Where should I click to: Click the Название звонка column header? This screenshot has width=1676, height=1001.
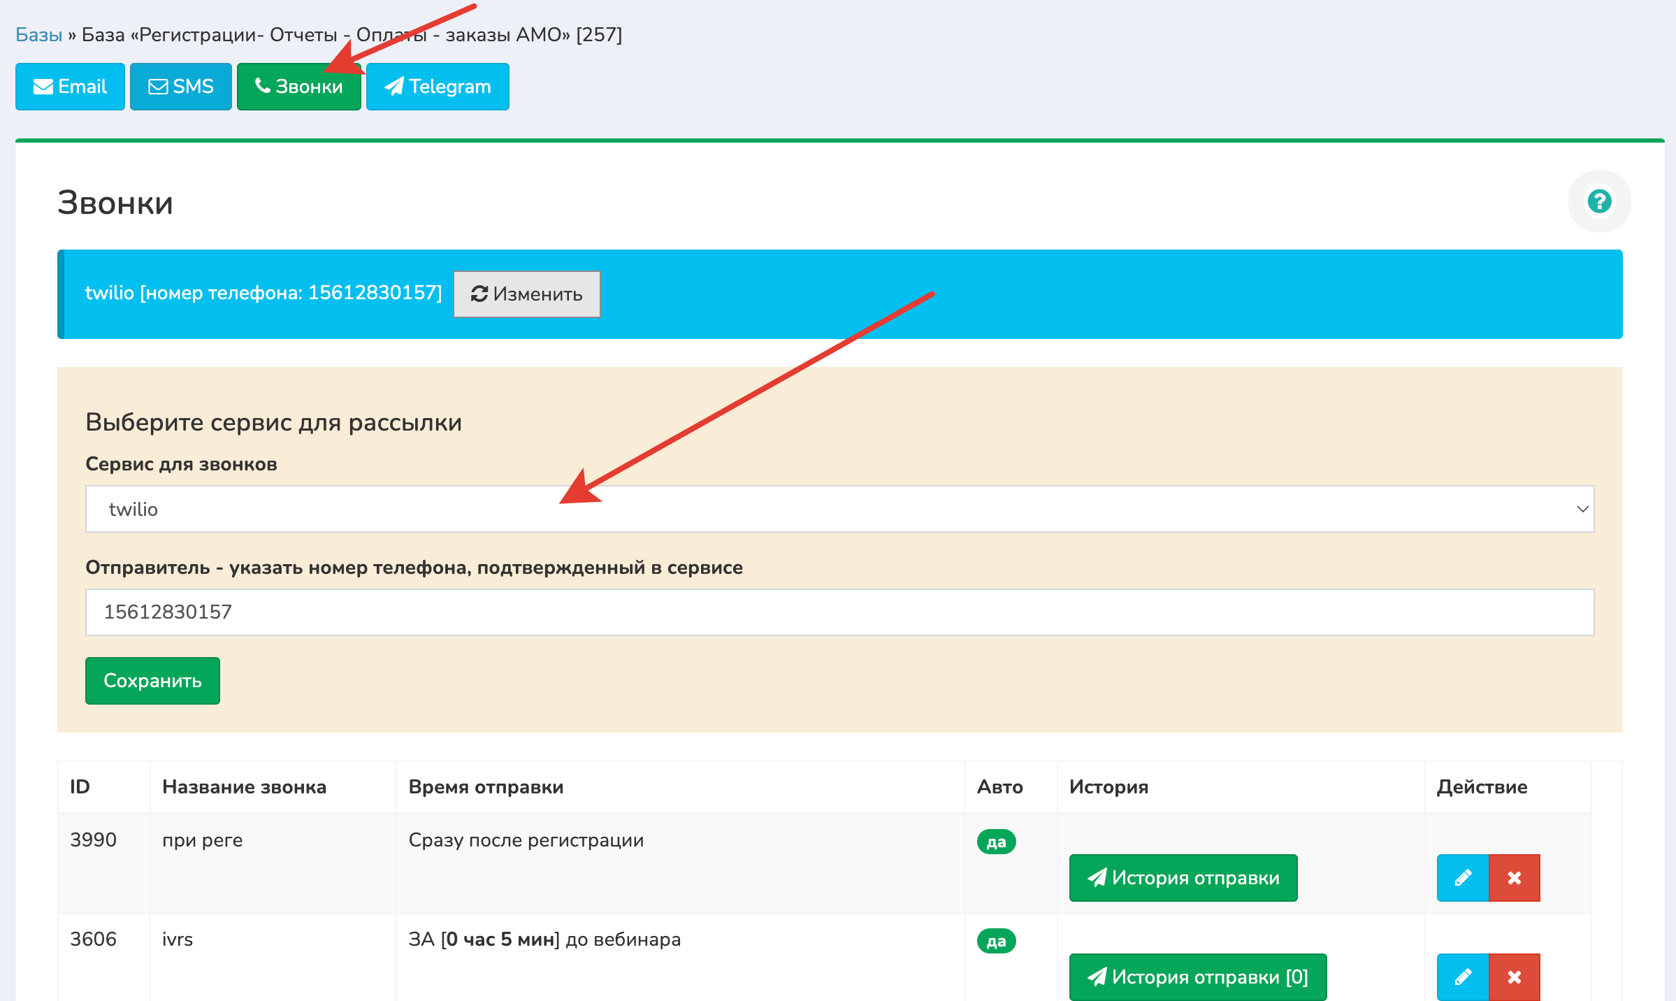(x=245, y=787)
